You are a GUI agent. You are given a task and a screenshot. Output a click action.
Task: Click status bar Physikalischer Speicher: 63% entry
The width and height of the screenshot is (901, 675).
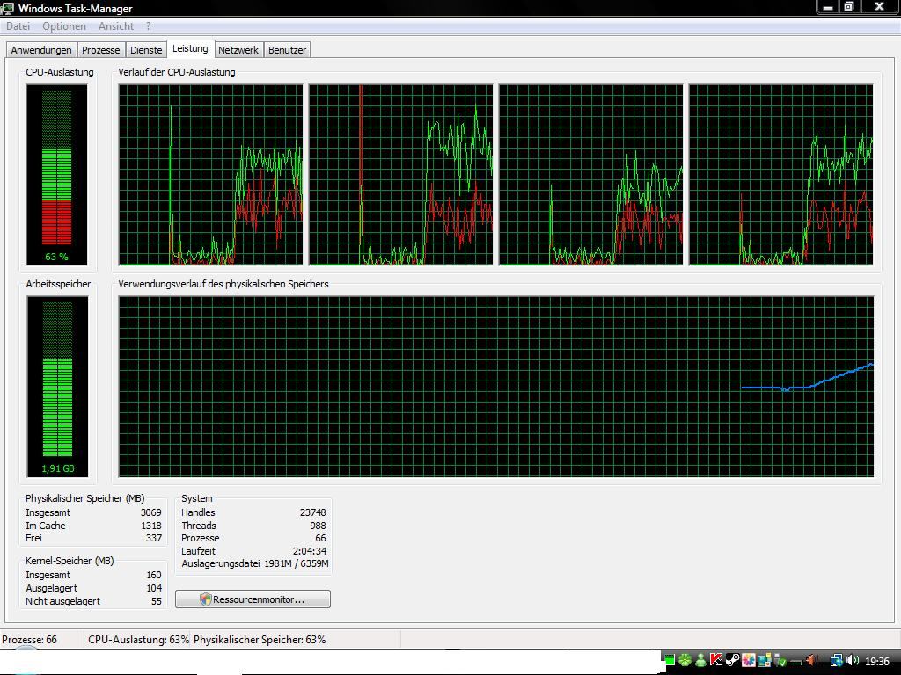pos(260,640)
